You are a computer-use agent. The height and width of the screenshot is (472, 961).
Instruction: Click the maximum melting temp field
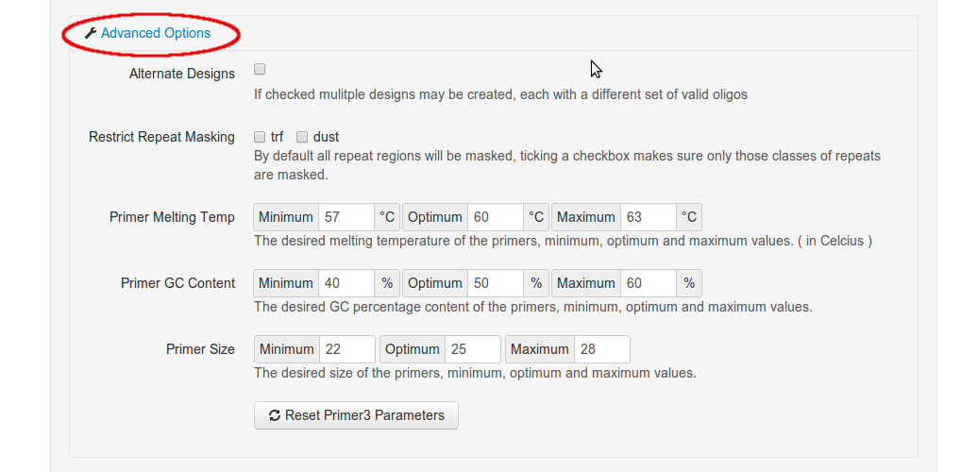pyautogui.click(x=648, y=217)
